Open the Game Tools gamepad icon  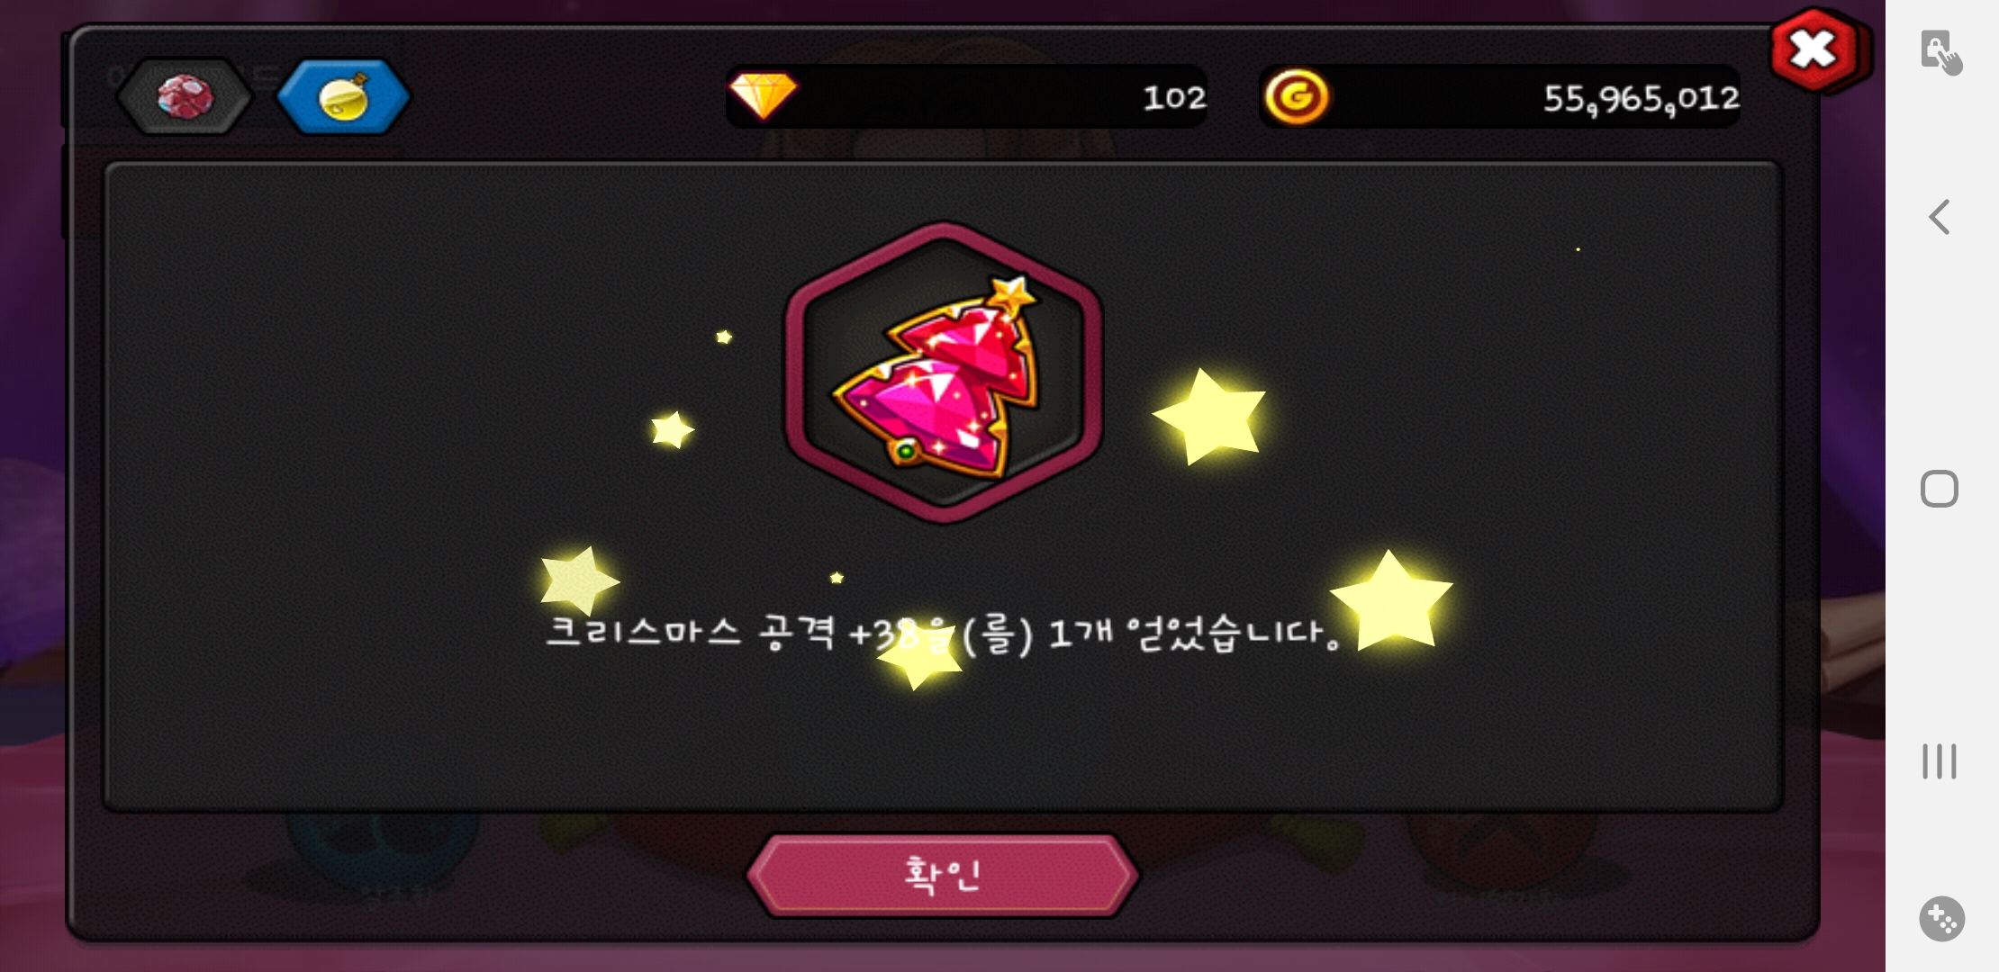click(x=1941, y=919)
